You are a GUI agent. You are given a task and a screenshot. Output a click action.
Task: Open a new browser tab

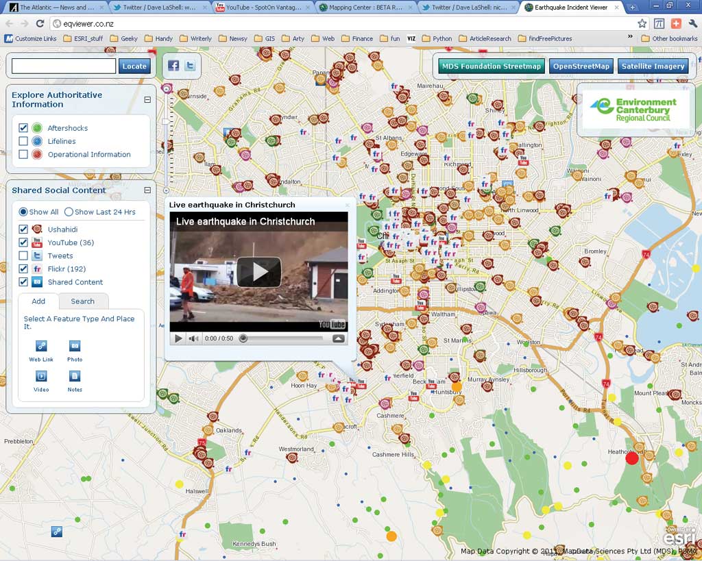pyautogui.click(x=632, y=7)
